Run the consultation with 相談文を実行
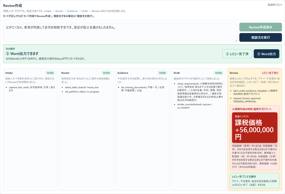The image size is (285, 194). (x=261, y=38)
